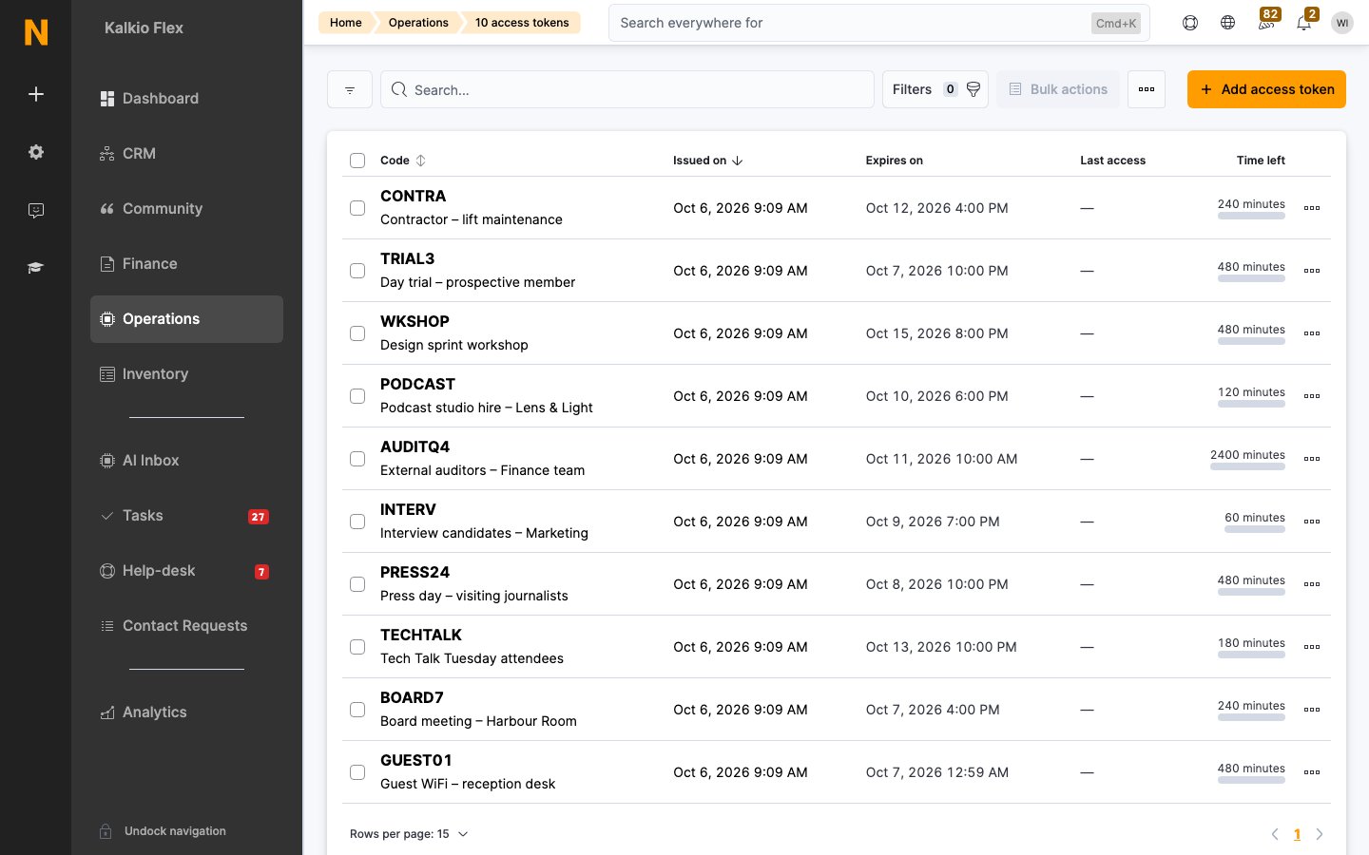The height and width of the screenshot is (855, 1369).
Task: Open row actions menu for CONTRA
Action: point(1312,208)
